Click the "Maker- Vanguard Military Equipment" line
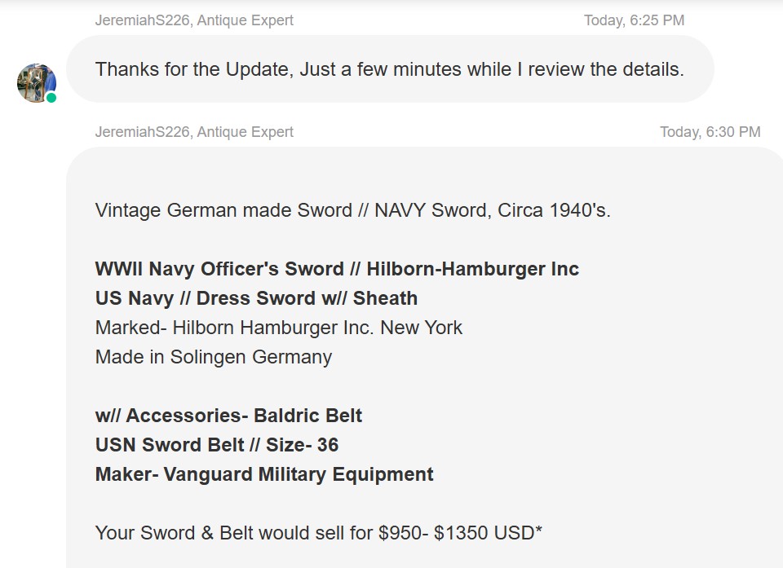This screenshot has height=568, width=783. (264, 474)
